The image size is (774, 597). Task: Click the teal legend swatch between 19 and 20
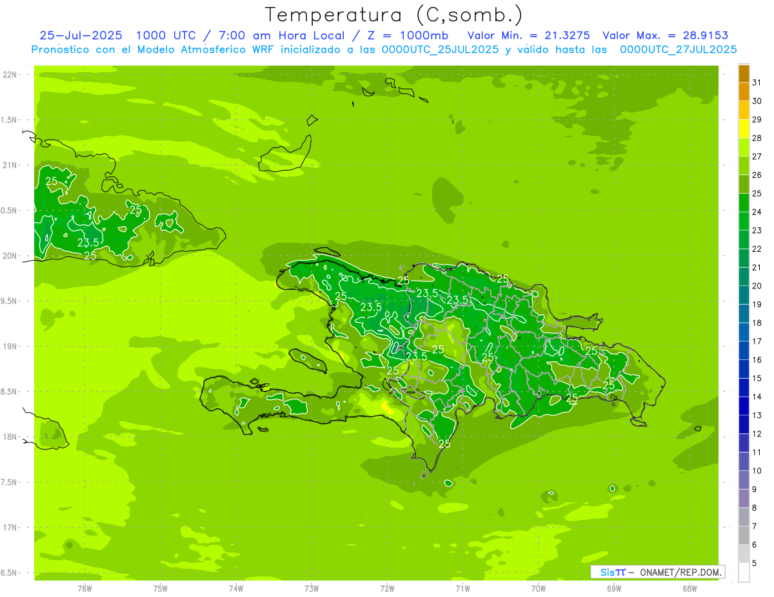(744, 296)
